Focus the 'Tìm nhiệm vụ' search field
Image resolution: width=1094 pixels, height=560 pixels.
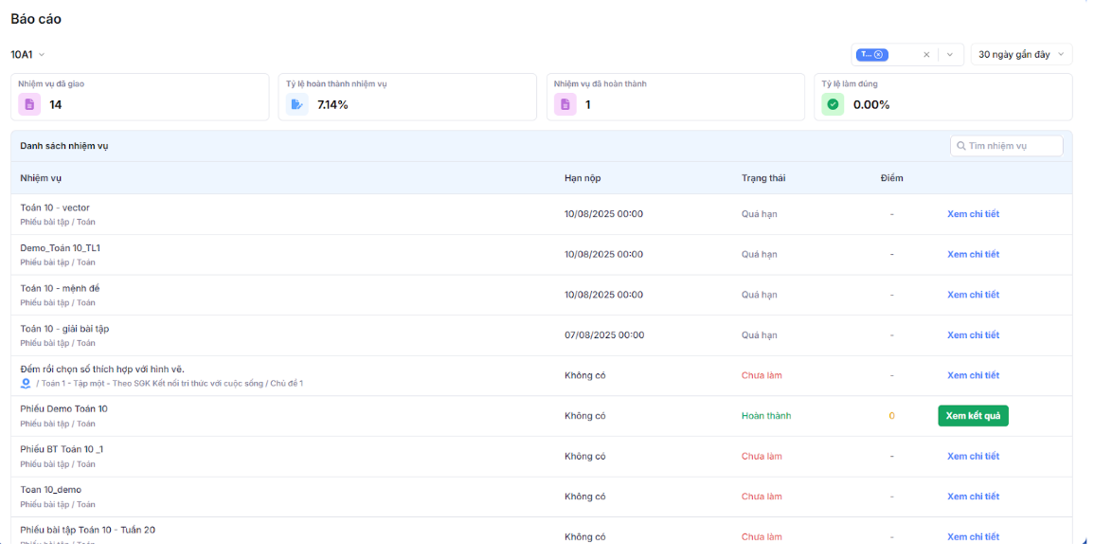point(1012,146)
